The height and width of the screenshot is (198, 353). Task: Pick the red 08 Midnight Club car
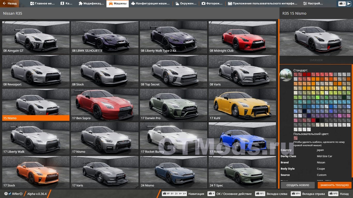(x=242, y=37)
